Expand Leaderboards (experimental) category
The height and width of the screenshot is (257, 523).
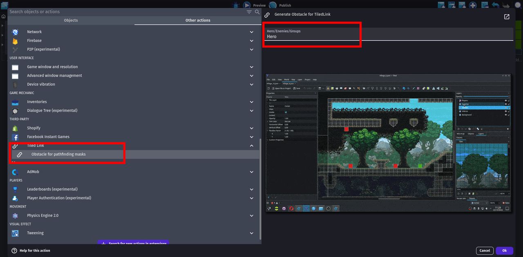click(252, 189)
